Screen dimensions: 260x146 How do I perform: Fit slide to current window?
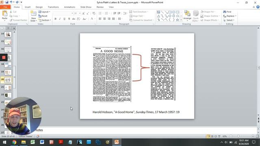click(257, 136)
